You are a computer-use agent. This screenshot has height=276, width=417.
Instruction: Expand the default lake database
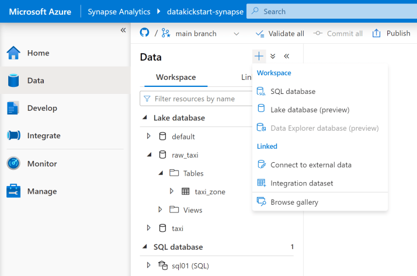coord(149,137)
